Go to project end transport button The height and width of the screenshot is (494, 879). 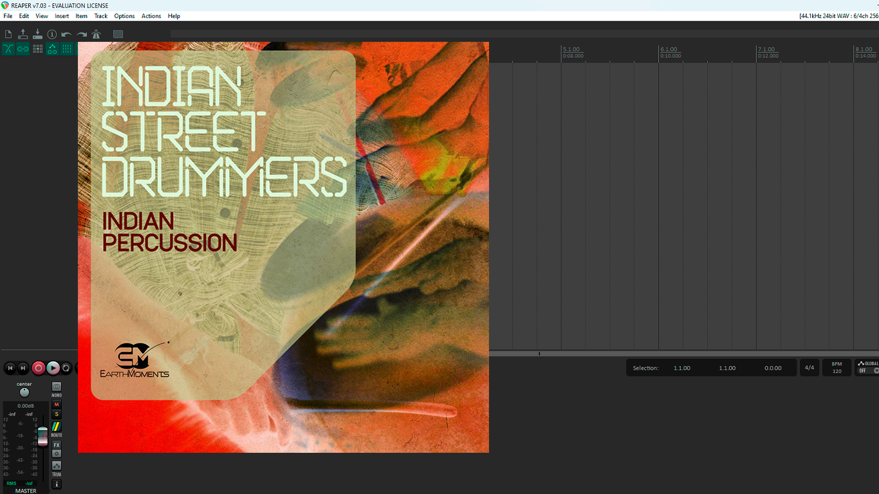point(24,368)
